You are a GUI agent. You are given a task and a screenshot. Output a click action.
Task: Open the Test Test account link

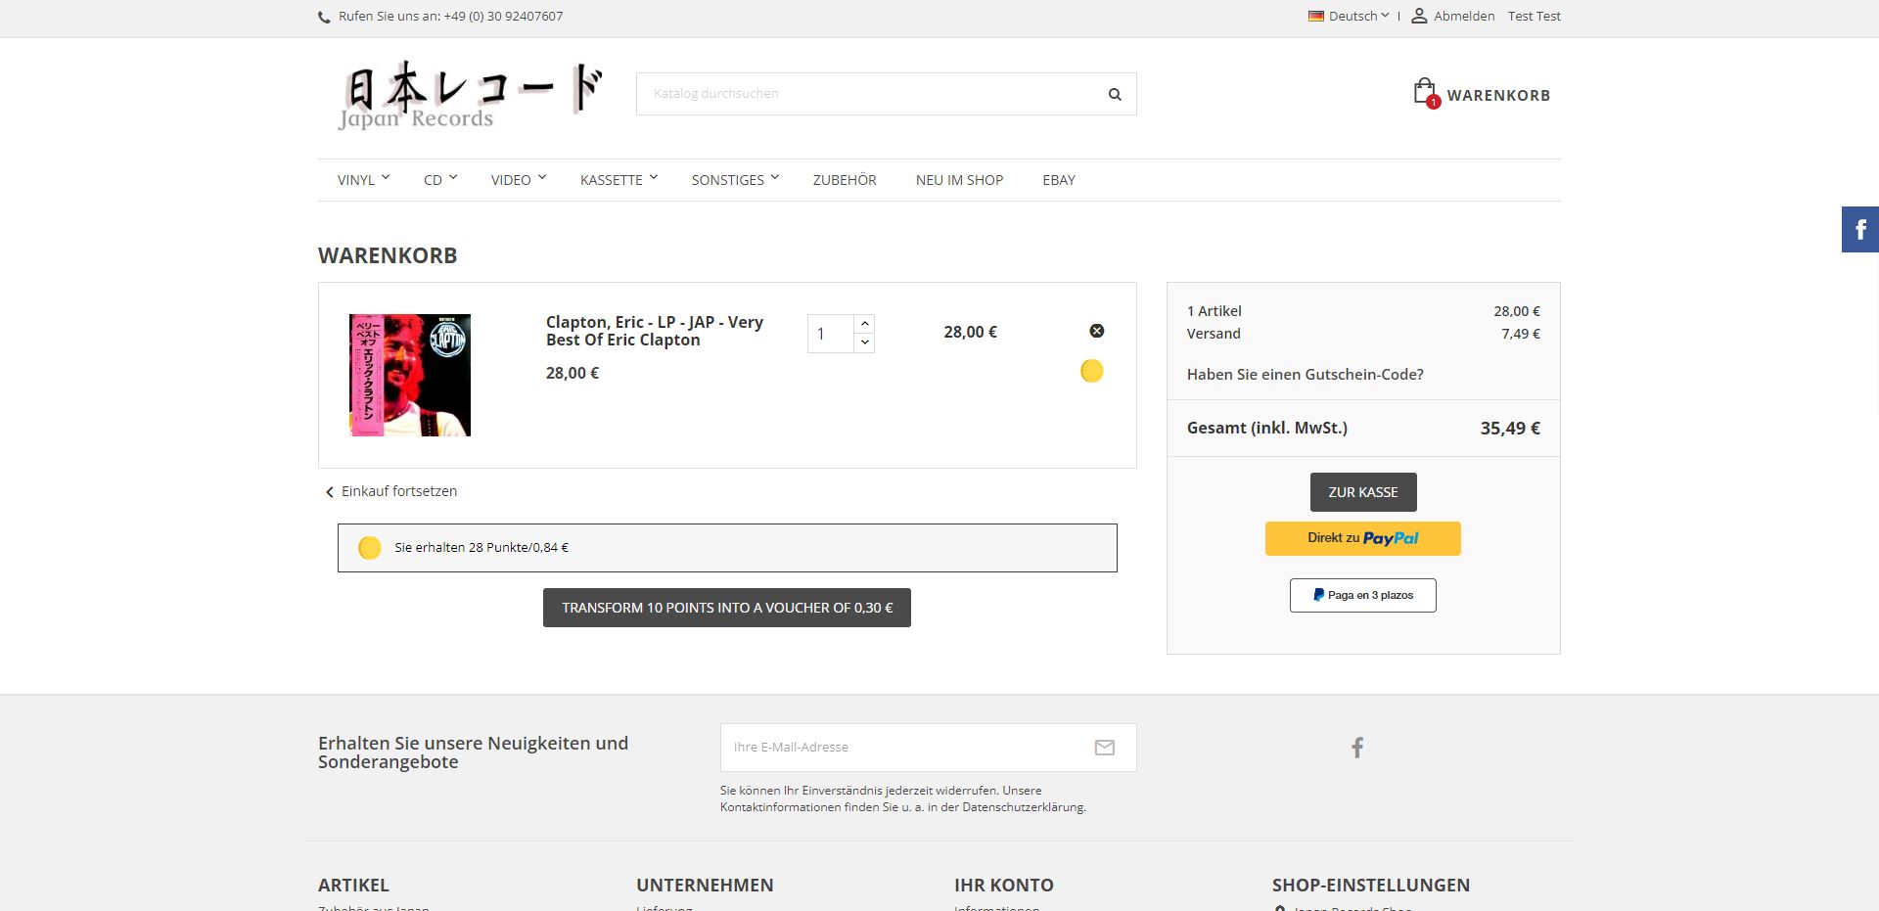(1535, 16)
